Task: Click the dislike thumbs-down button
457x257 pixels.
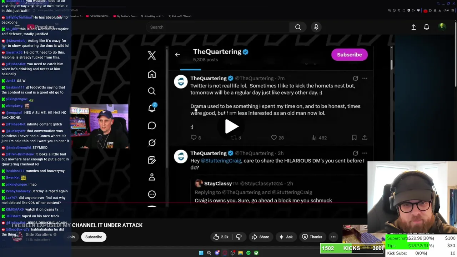Action: tap(239, 237)
